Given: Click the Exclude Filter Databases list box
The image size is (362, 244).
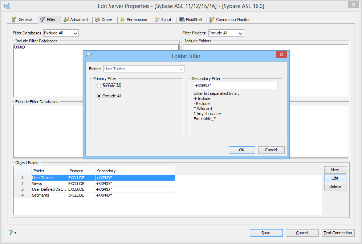Looking at the screenshot, I should pos(48,131).
